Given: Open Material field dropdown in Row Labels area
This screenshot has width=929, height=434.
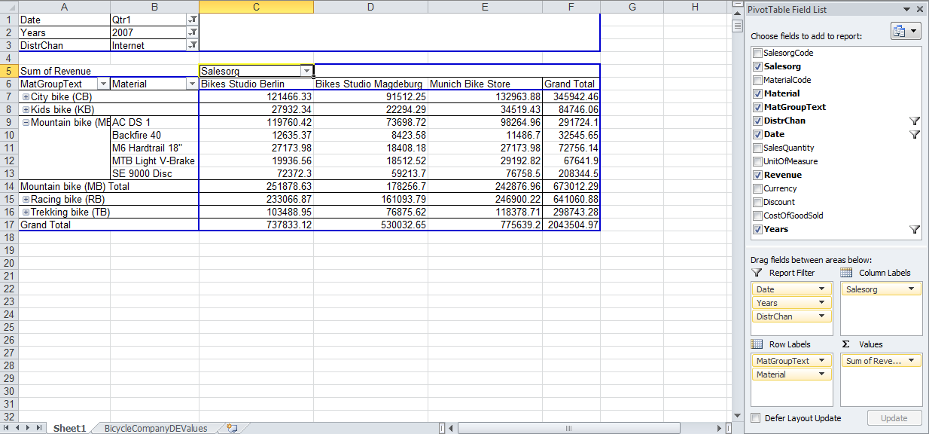Looking at the screenshot, I should point(823,374).
